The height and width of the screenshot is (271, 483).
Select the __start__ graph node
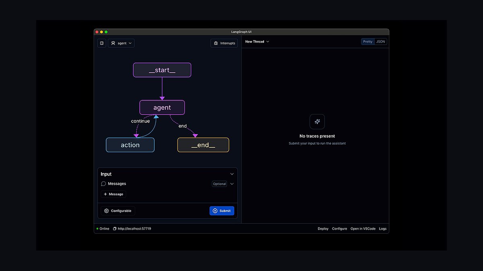point(162,70)
